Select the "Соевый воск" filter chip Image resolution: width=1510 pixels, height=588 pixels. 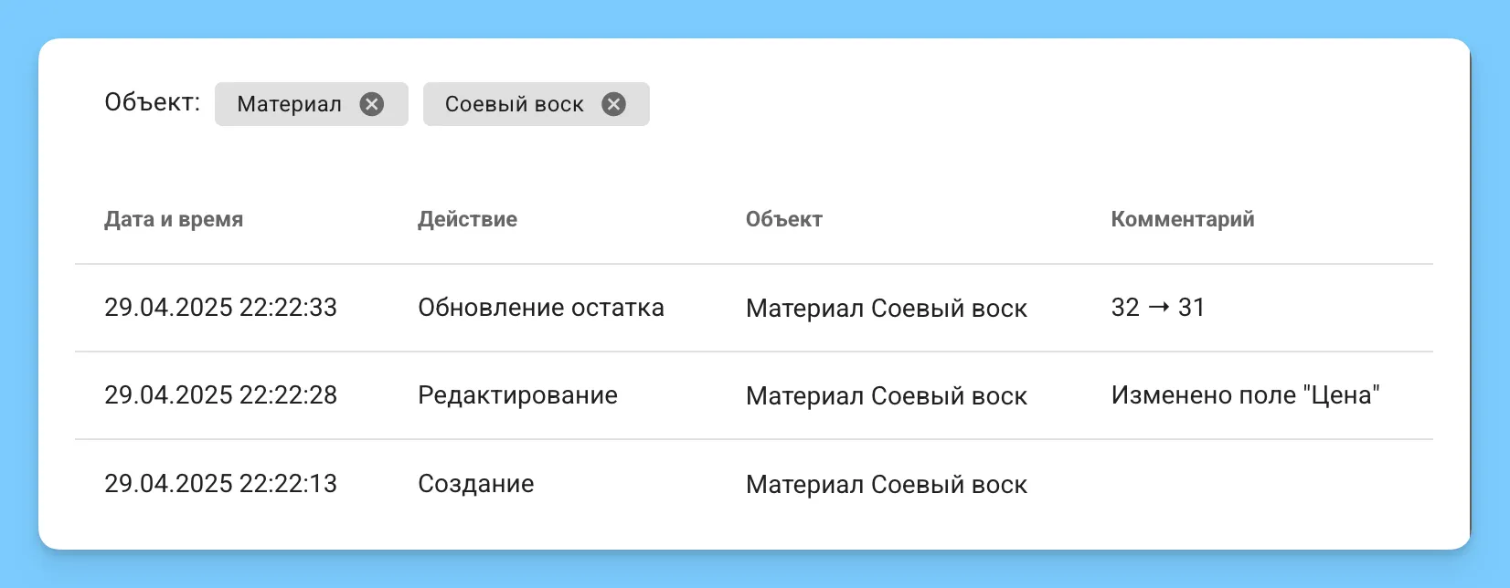coord(515,104)
